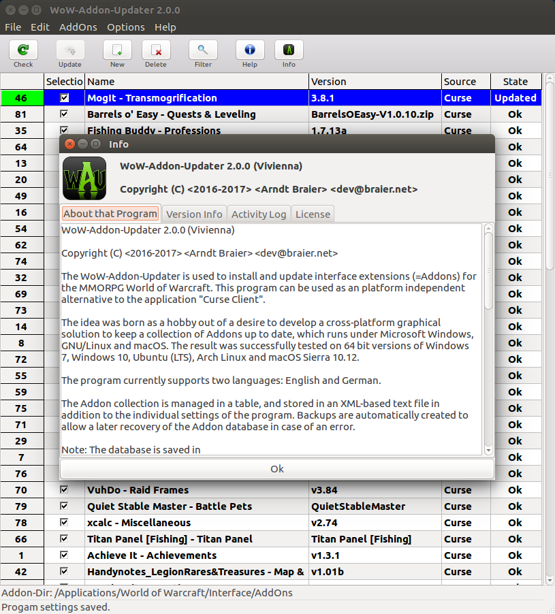Toggle checkbox for Quiet Stable Master
The height and width of the screenshot is (614, 555).
[x=64, y=506]
